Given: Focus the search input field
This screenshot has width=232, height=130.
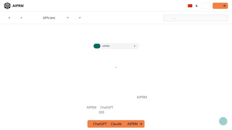Looking at the screenshot, I should point(195,18).
